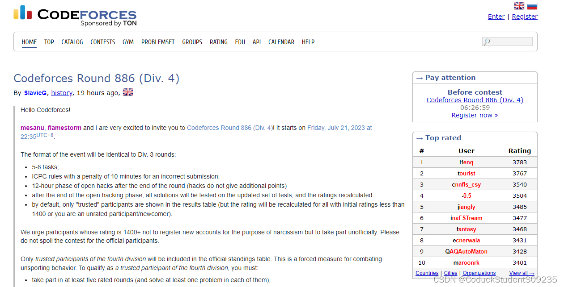564x287 pixels.
Task: Click the User column header
Action: coord(466,151)
